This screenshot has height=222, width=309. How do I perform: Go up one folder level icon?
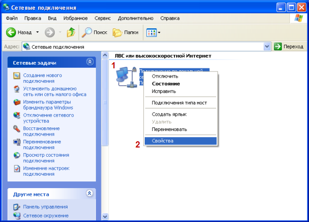click(x=71, y=32)
